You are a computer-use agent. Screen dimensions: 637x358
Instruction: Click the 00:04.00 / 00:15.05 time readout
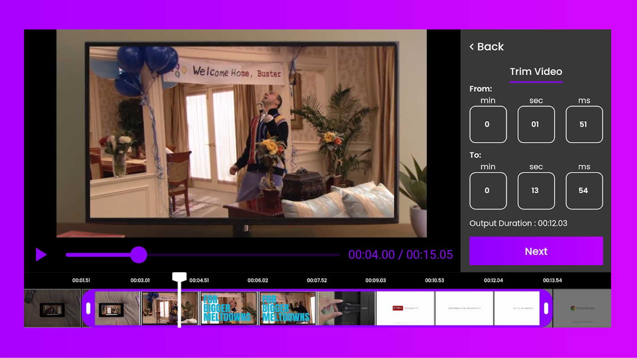[400, 255]
